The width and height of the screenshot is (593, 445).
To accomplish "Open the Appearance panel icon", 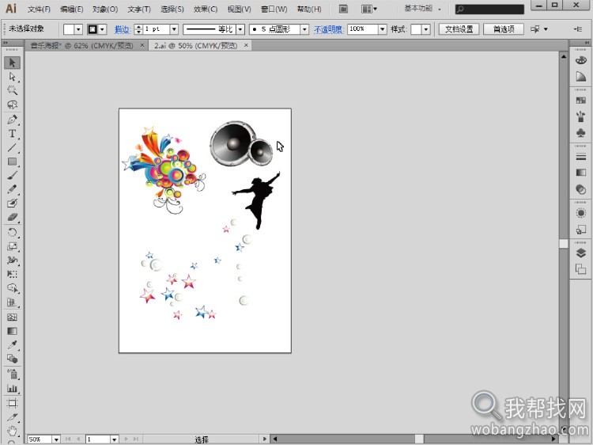I will (580, 213).
